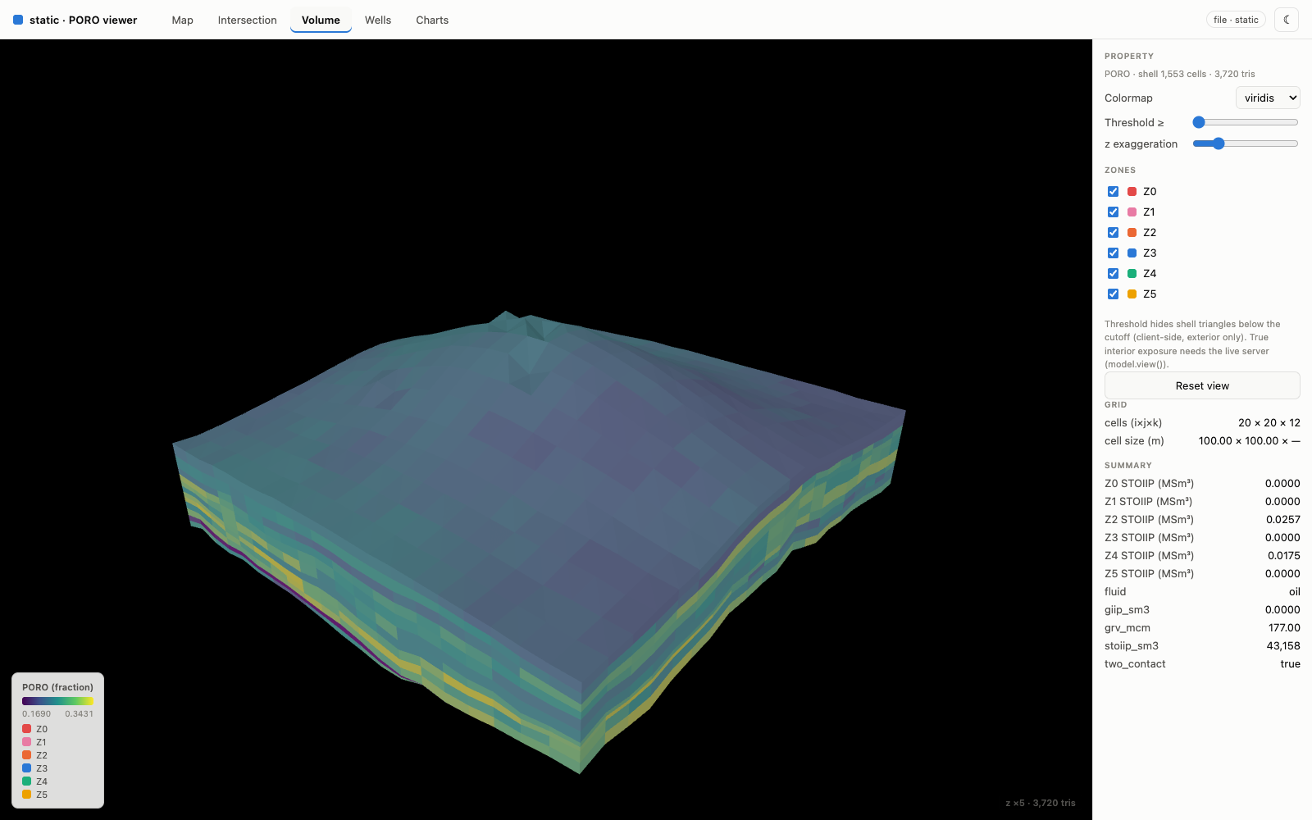Select the Volume tab
This screenshot has height=820, width=1312.
tap(321, 20)
